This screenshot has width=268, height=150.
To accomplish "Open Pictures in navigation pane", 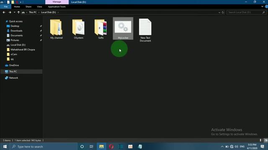I will [x=15, y=40].
